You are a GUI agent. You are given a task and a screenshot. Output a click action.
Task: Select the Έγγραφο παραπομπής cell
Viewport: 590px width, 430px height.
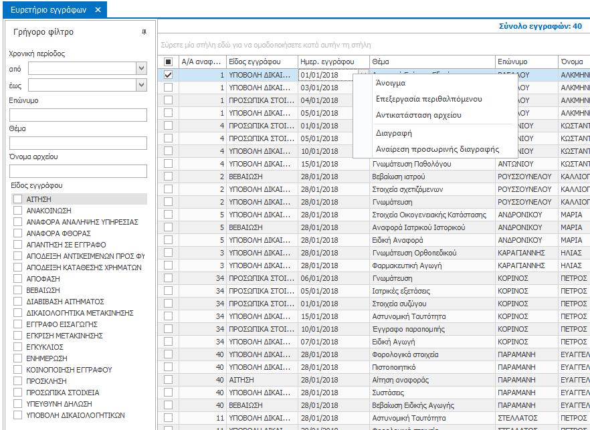pos(432,329)
